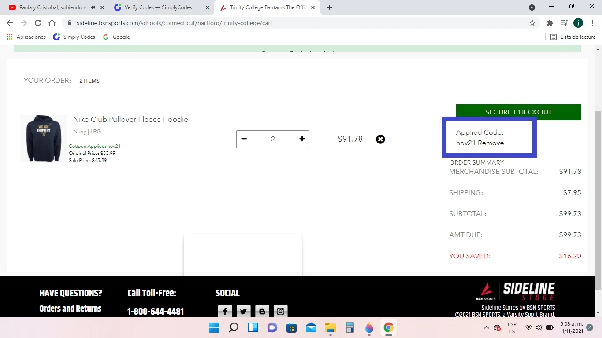
Task: Click the SECURE CHECKOUT button
Action: pyautogui.click(x=518, y=112)
